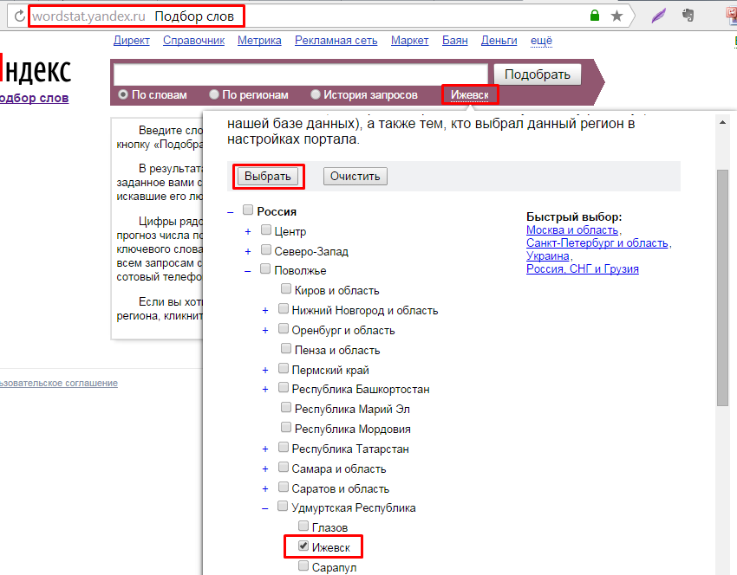Check 'Самара и область' checkbox

tap(283, 467)
